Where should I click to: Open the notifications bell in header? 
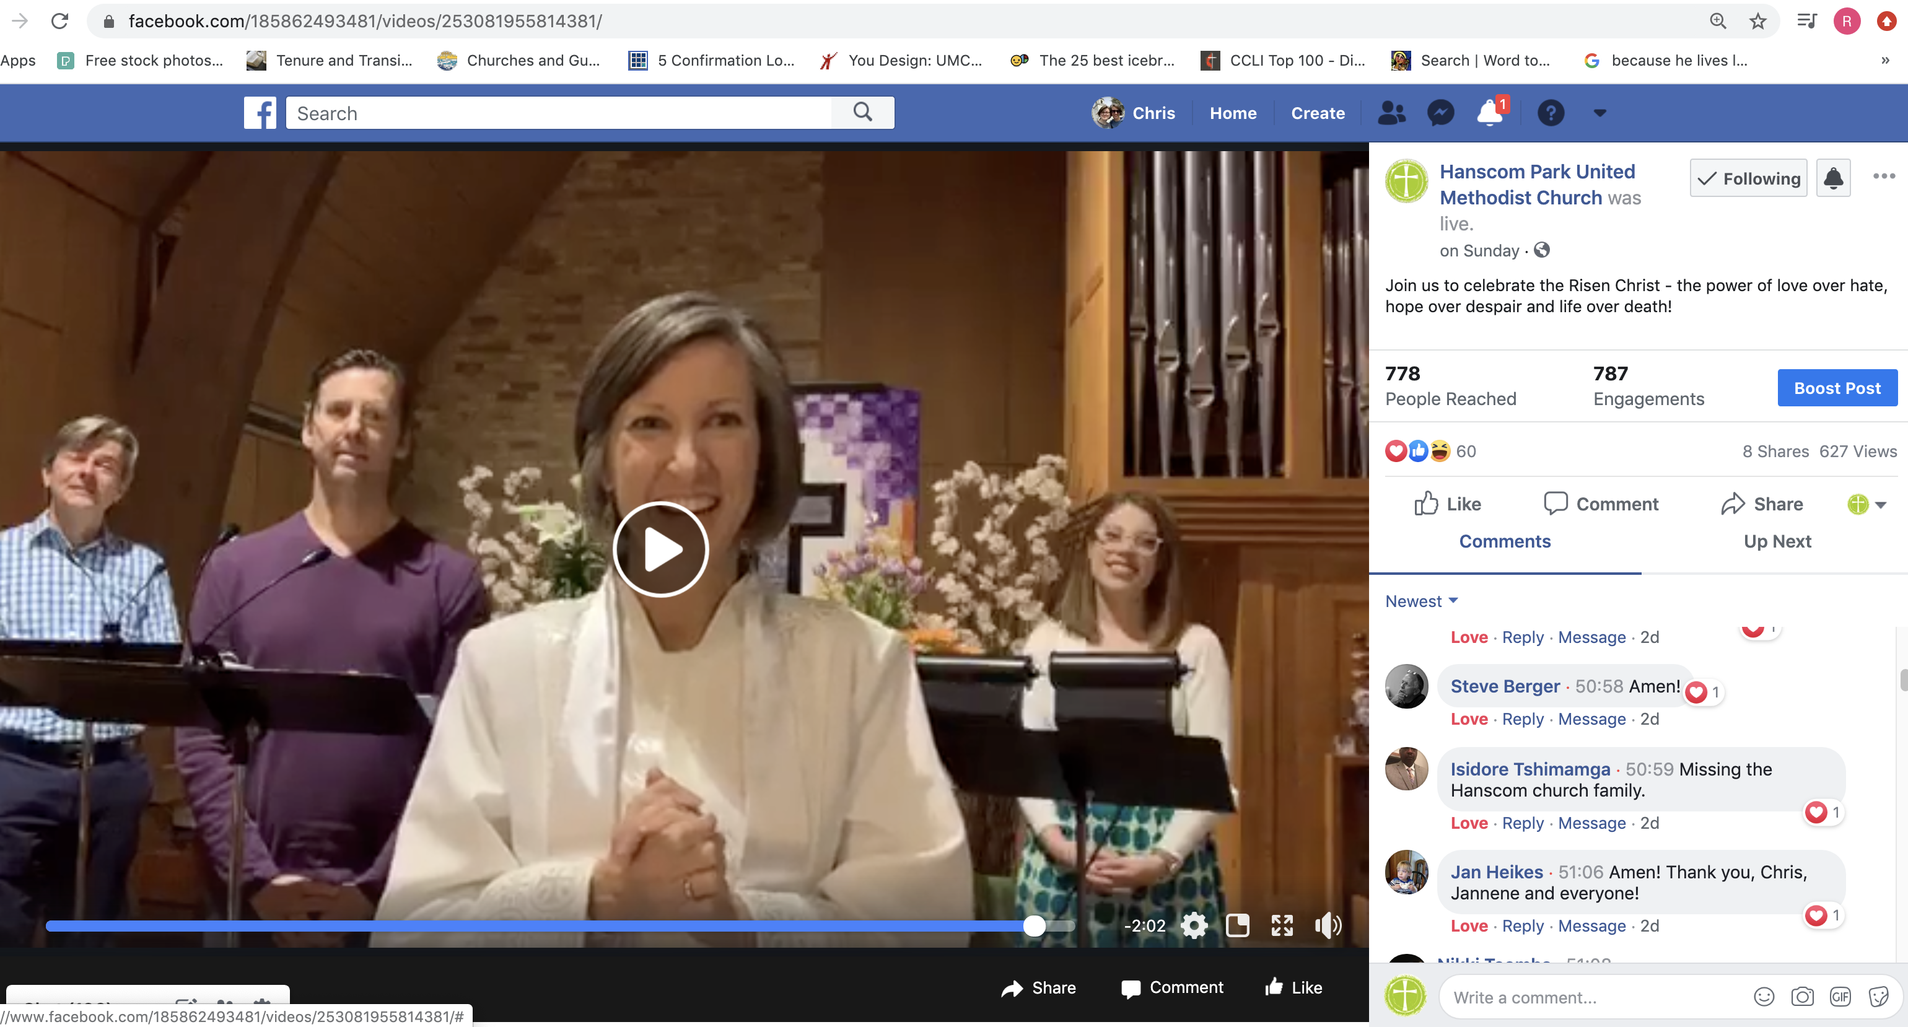pos(1490,113)
